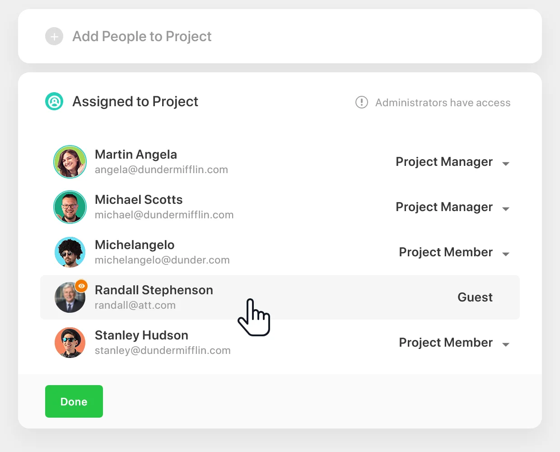
Task: Click Martin Angela's avatar
Action: (70, 162)
